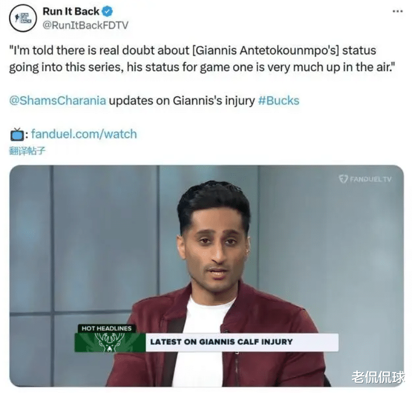412x393 pixels.
Task: Click the FanDuel TV watermark logo
Action: coord(365,179)
